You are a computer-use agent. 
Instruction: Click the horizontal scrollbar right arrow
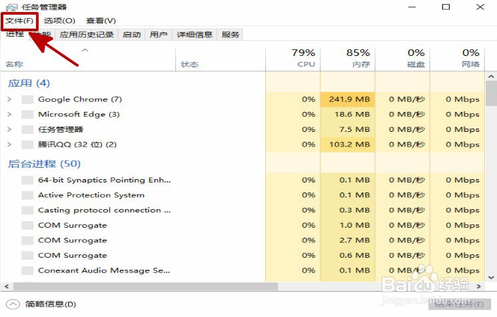point(478,286)
